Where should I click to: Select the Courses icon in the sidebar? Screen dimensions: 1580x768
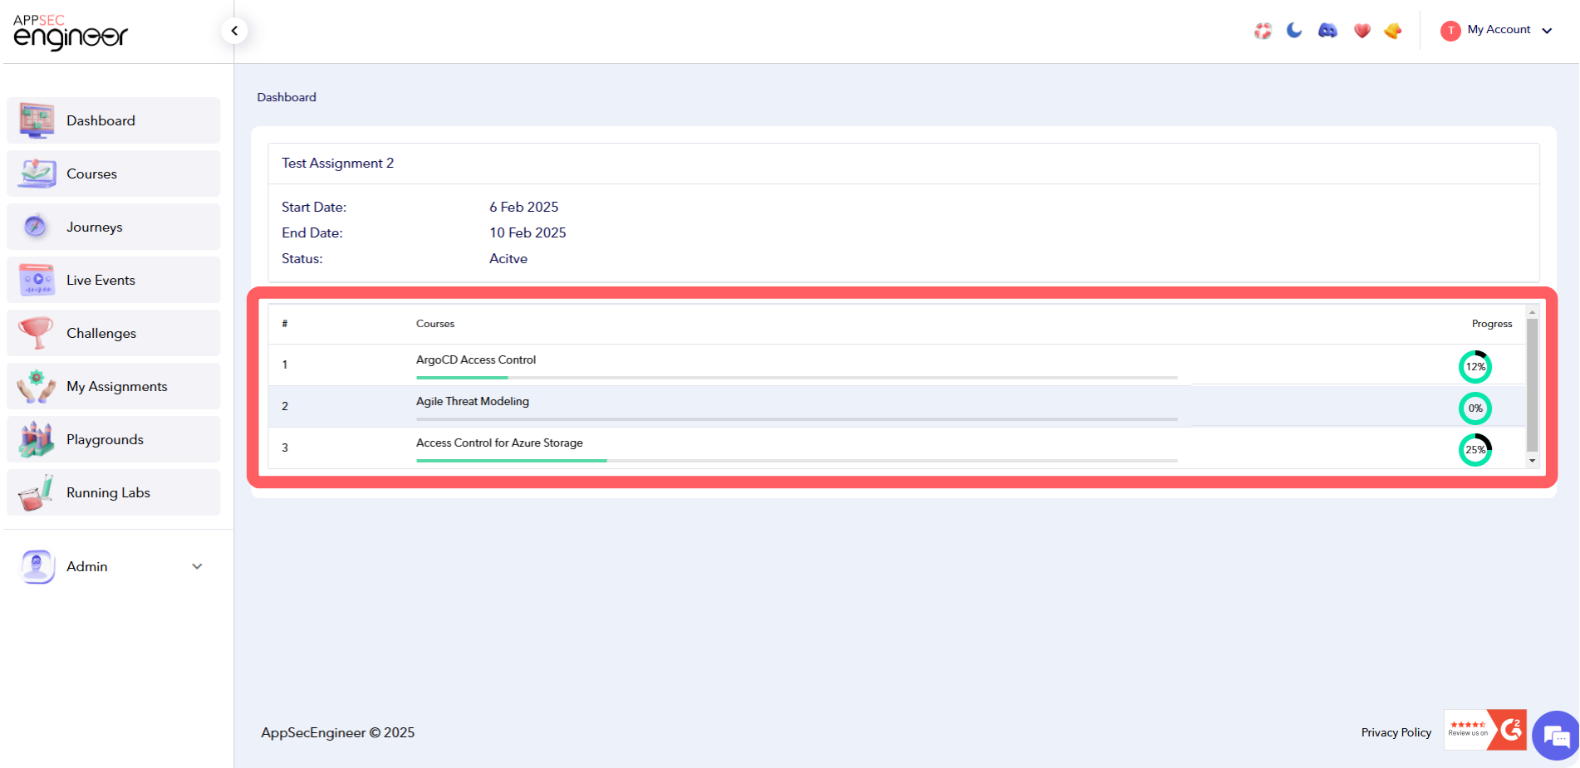(37, 173)
